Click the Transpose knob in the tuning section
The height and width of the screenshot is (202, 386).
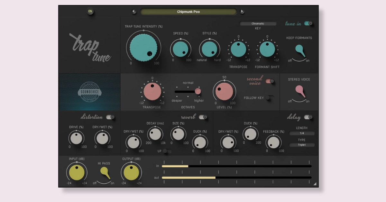pos(238,49)
